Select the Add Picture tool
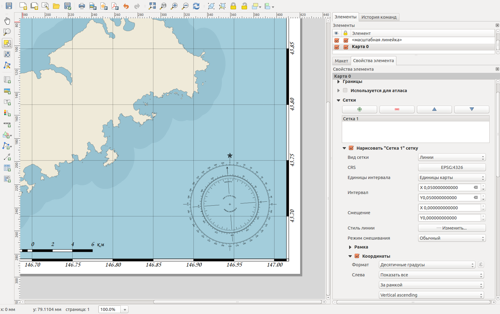The height and width of the screenshot is (314, 500). 7,91
